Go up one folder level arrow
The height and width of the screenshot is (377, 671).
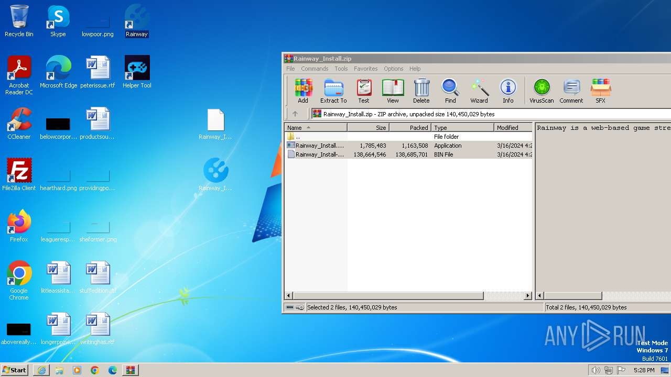coord(295,114)
